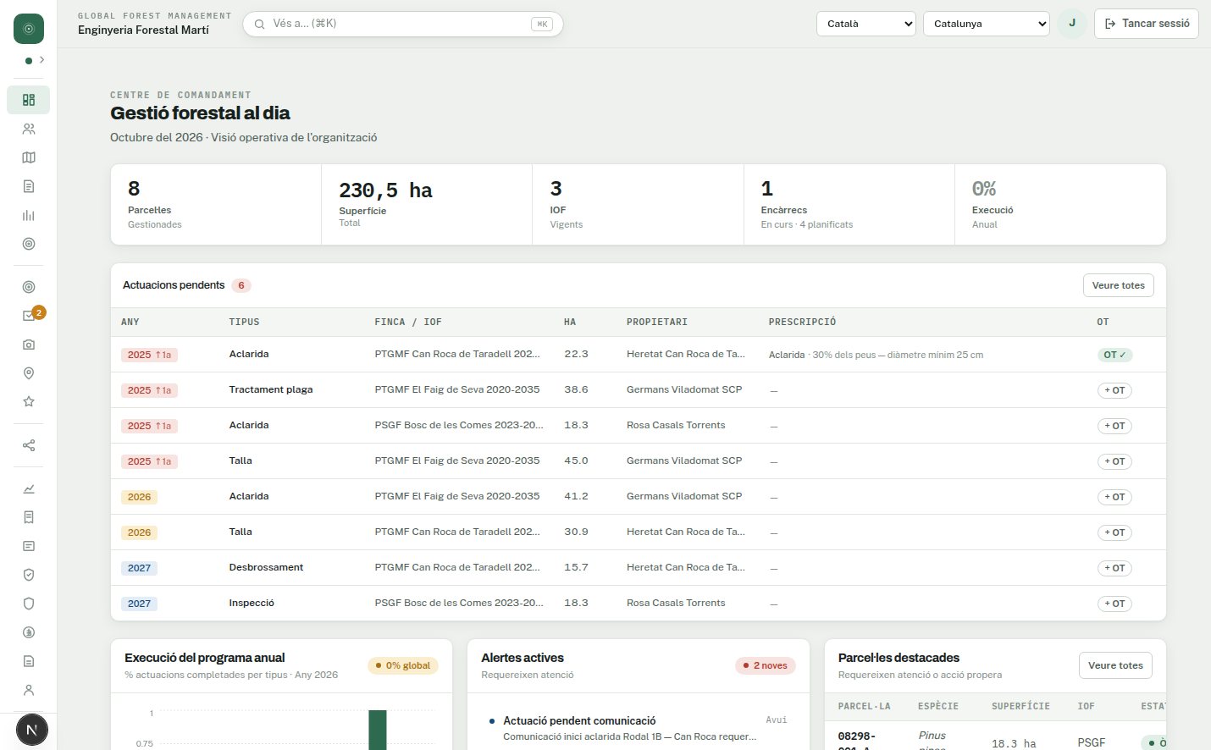Click the PROPIETARI column header
Viewport: 1211px width, 750px height.
657,322
